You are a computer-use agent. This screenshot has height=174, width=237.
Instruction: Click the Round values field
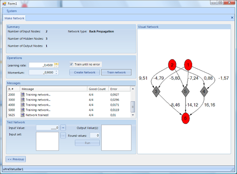pyautogui.click(x=94, y=135)
